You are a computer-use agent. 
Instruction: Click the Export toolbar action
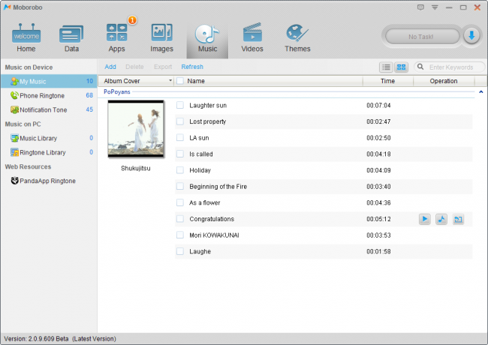[163, 67]
